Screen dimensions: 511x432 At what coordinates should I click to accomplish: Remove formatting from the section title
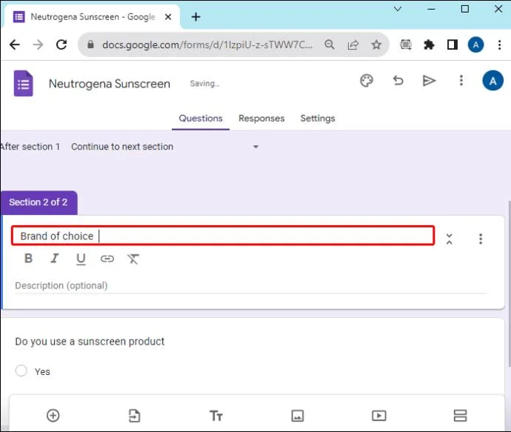coord(133,259)
